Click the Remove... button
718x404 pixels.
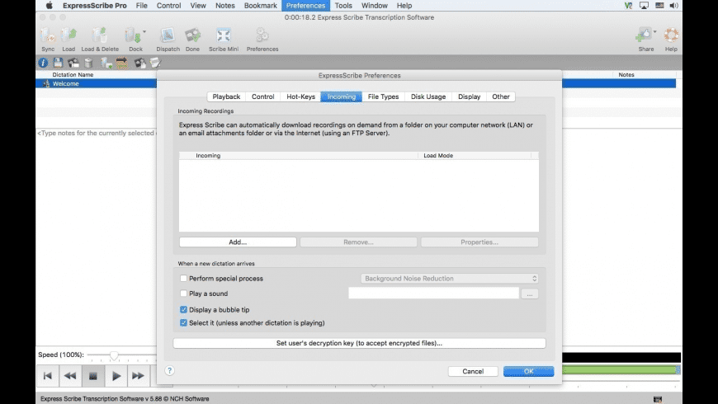(x=358, y=242)
